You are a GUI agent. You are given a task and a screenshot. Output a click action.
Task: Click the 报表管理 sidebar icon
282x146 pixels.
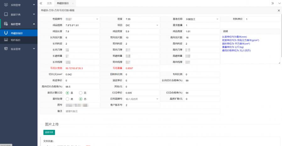6,49
